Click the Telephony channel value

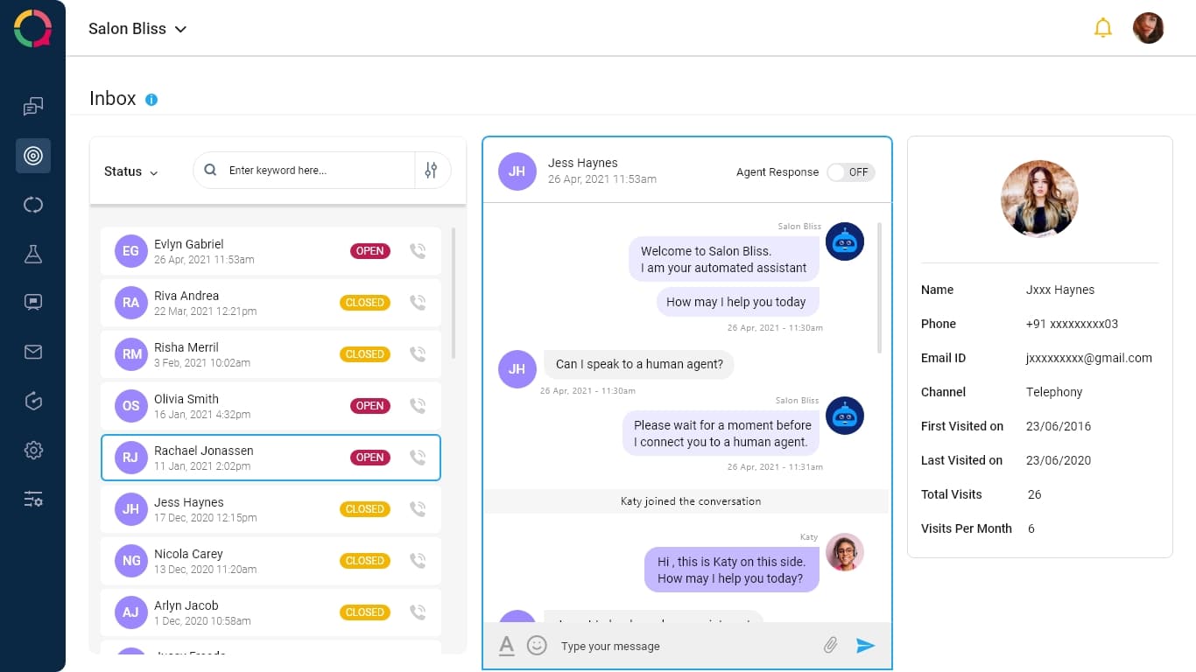[1054, 392]
